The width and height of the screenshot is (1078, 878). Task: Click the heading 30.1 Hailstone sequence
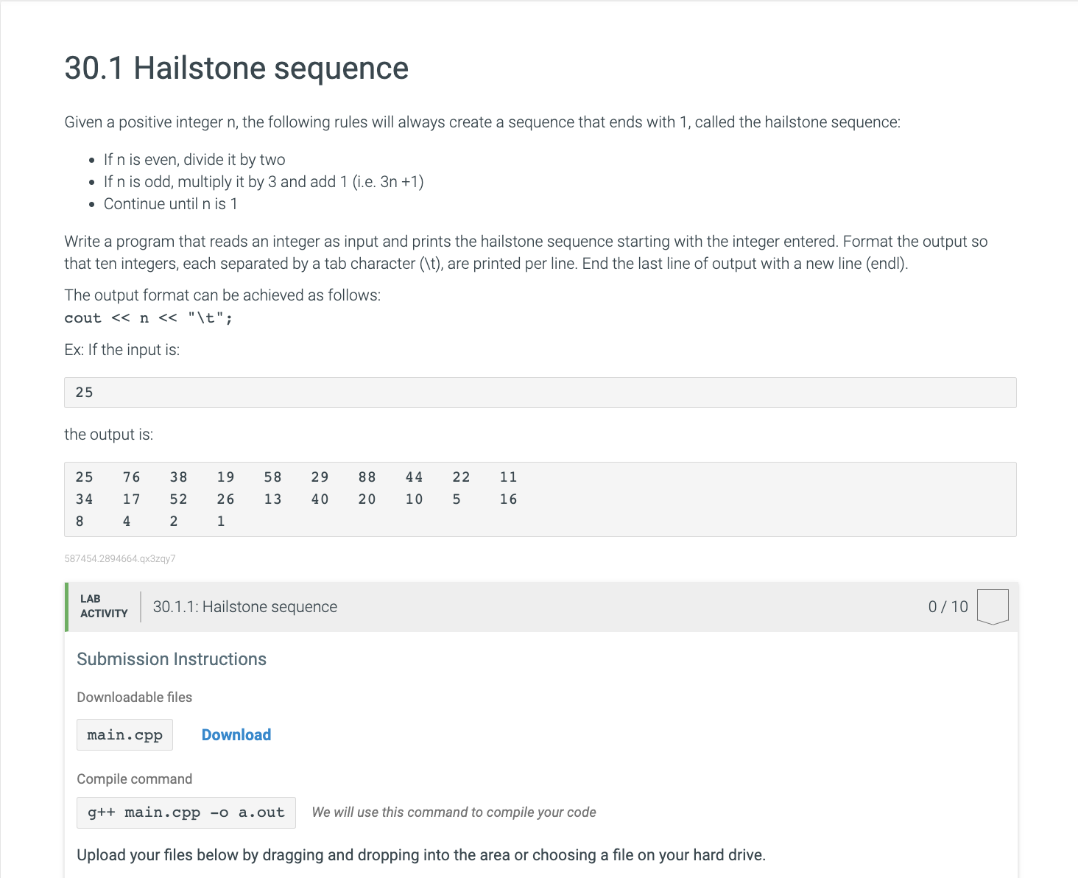coord(236,68)
